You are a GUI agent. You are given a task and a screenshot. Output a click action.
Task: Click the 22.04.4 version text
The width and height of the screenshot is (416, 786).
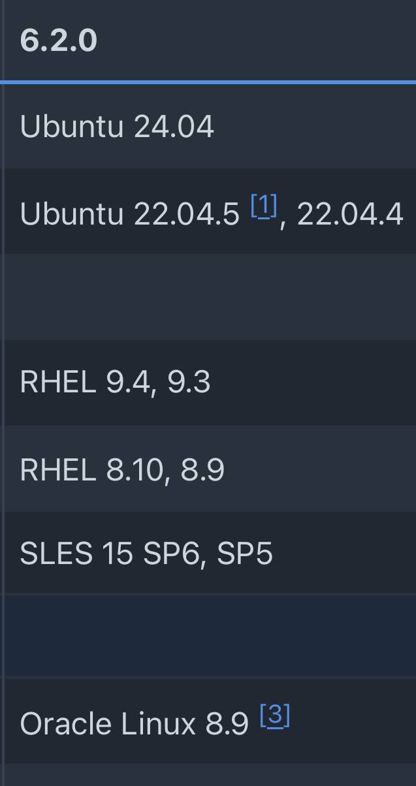click(350, 213)
